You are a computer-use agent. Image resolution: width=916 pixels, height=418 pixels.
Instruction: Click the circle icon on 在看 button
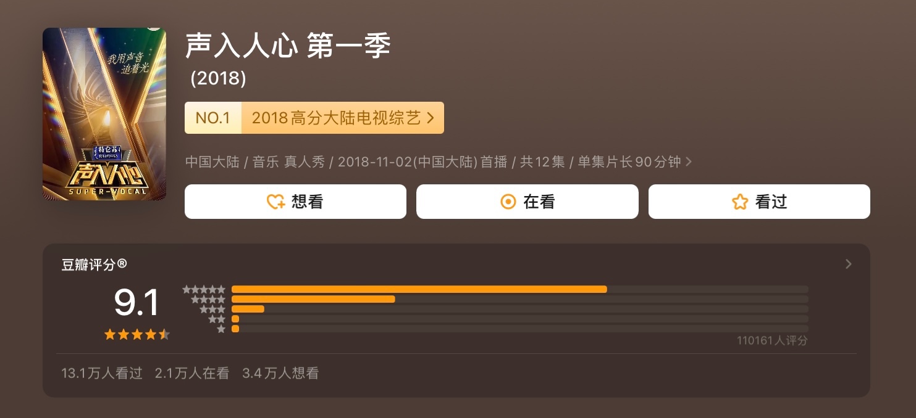pos(508,202)
